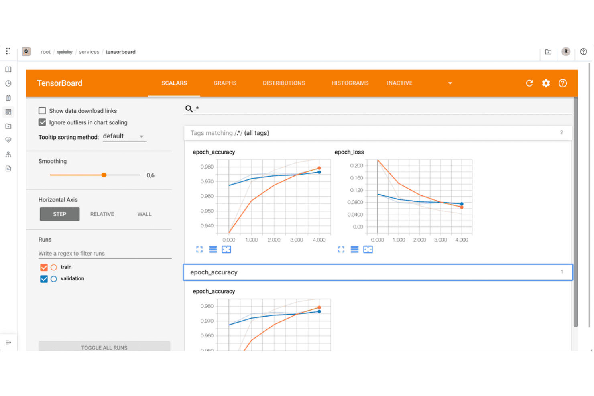Viewport: 594px width, 396px height.
Task: Toggle y-axis log scale on first epoch_accuracy chart
Action: click(x=213, y=250)
